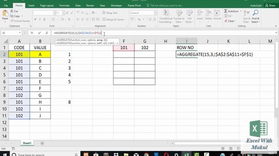The width and height of the screenshot is (279, 156).
Task: Select column A header
Action: (19, 42)
